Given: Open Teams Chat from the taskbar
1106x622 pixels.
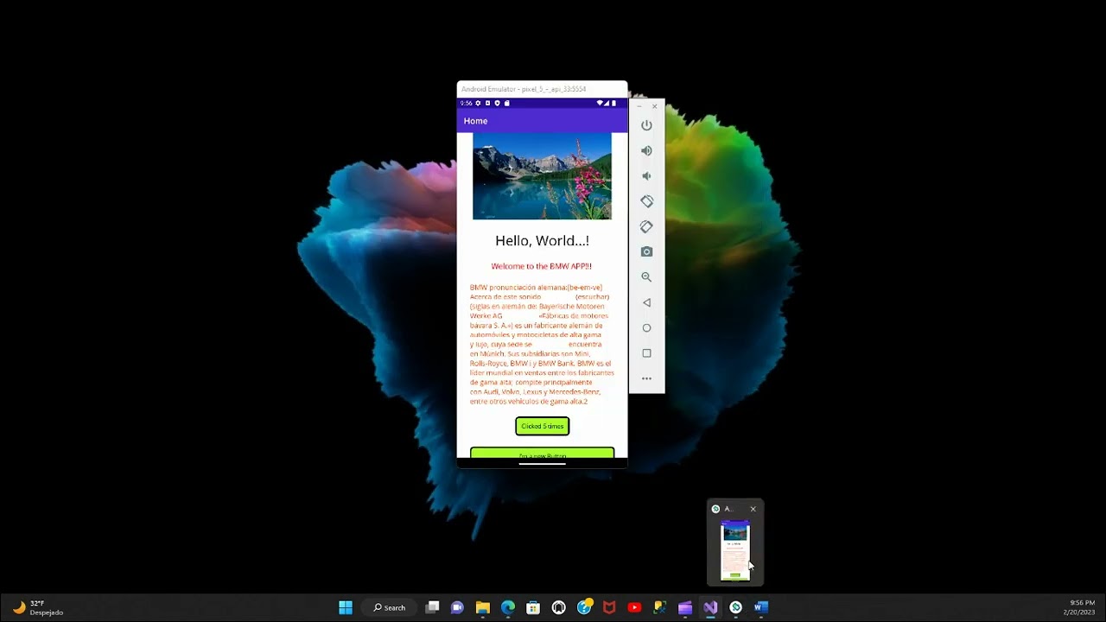Looking at the screenshot, I should [x=458, y=607].
